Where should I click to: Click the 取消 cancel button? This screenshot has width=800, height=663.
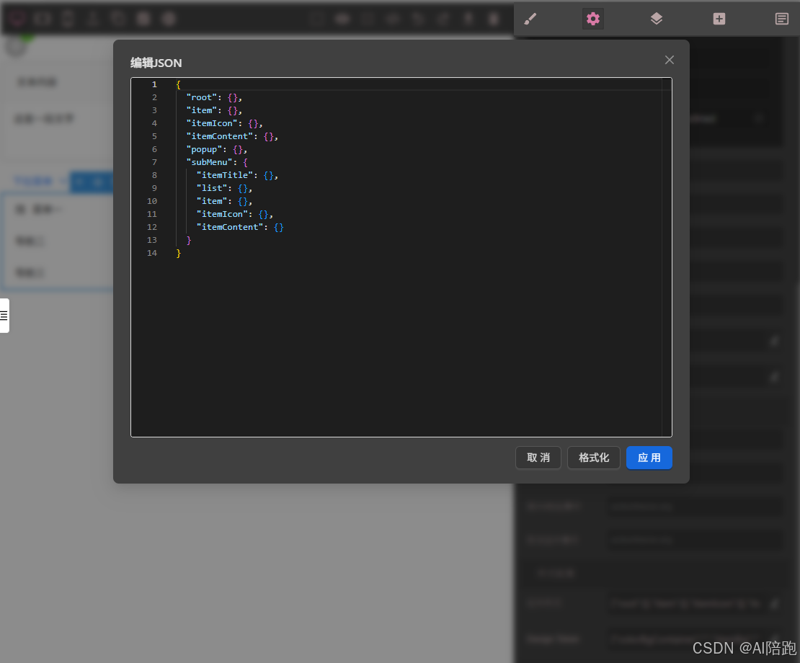pyautogui.click(x=538, y=458)
